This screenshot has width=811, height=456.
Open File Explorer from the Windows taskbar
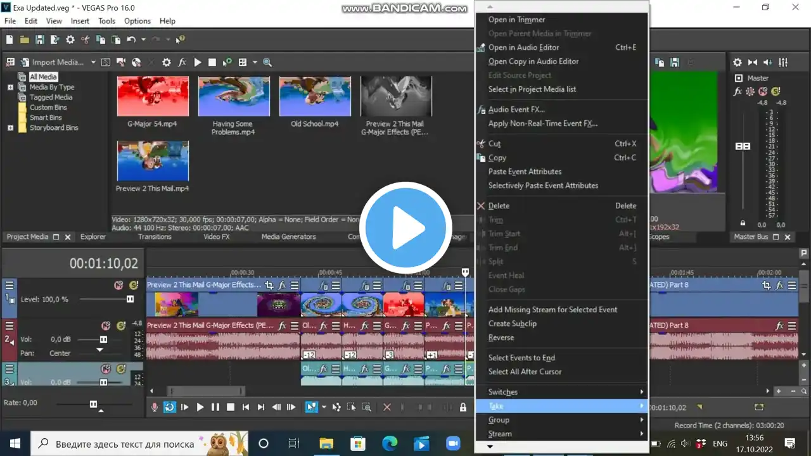click(326, 443)
